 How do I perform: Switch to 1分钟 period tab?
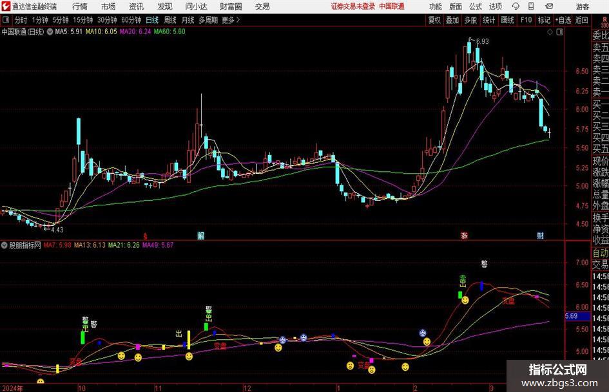pyautogui.click(x=39, y=20)
